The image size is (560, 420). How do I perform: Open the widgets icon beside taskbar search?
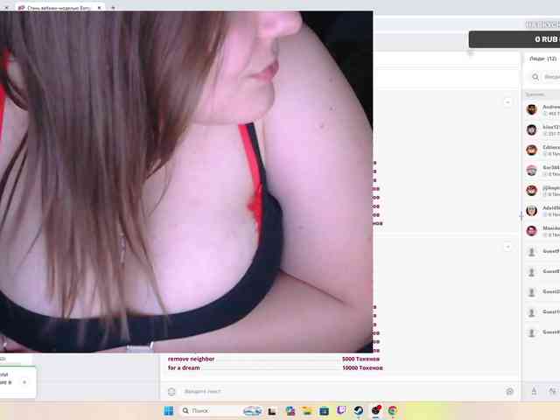click(x=253, y=411)
